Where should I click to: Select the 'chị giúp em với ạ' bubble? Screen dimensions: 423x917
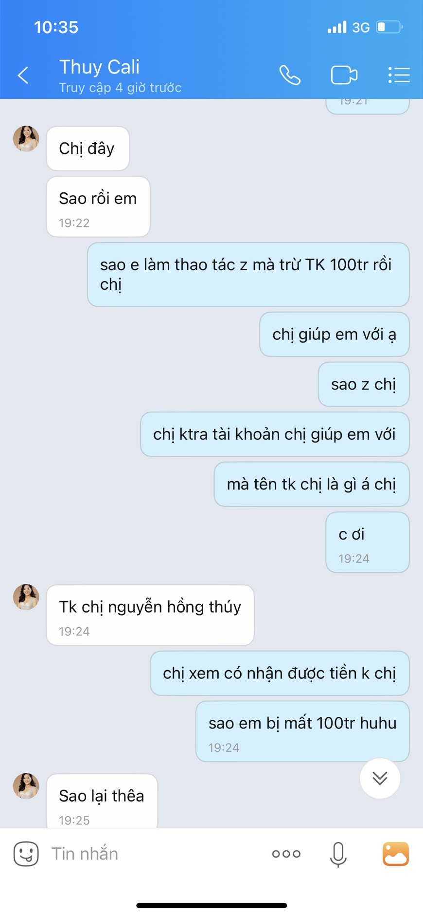[x=335, y=335]
